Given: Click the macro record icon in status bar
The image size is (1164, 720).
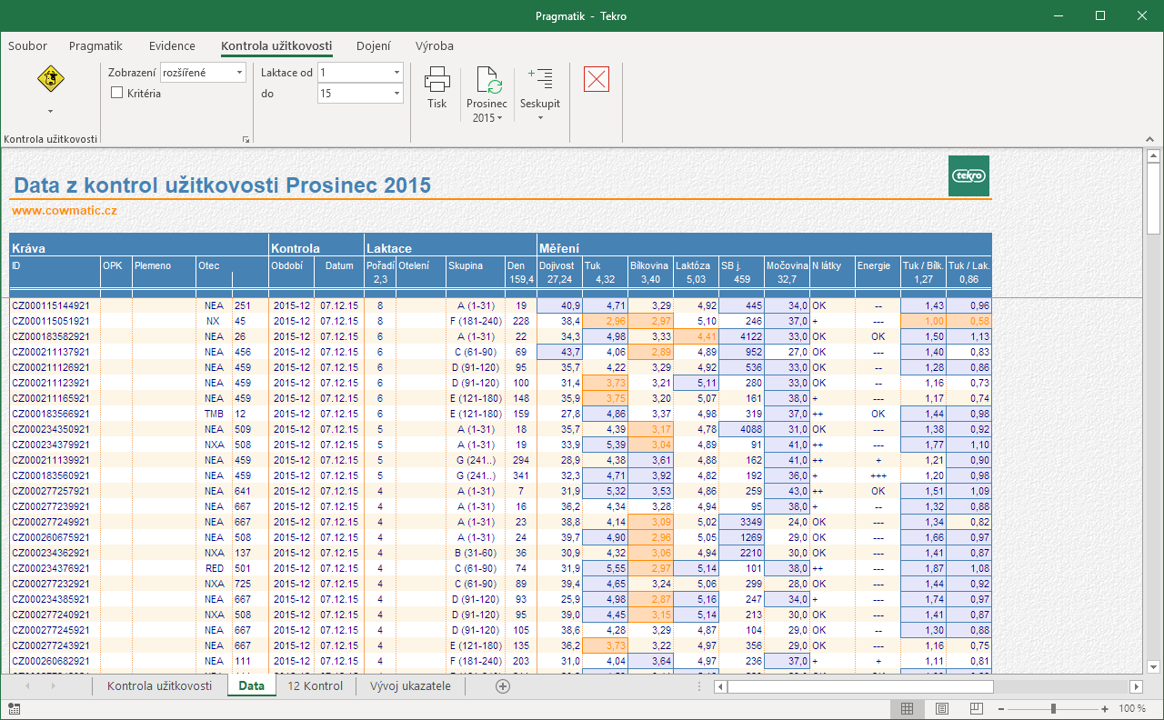Looking at the screenshot, I should point(14,708).
